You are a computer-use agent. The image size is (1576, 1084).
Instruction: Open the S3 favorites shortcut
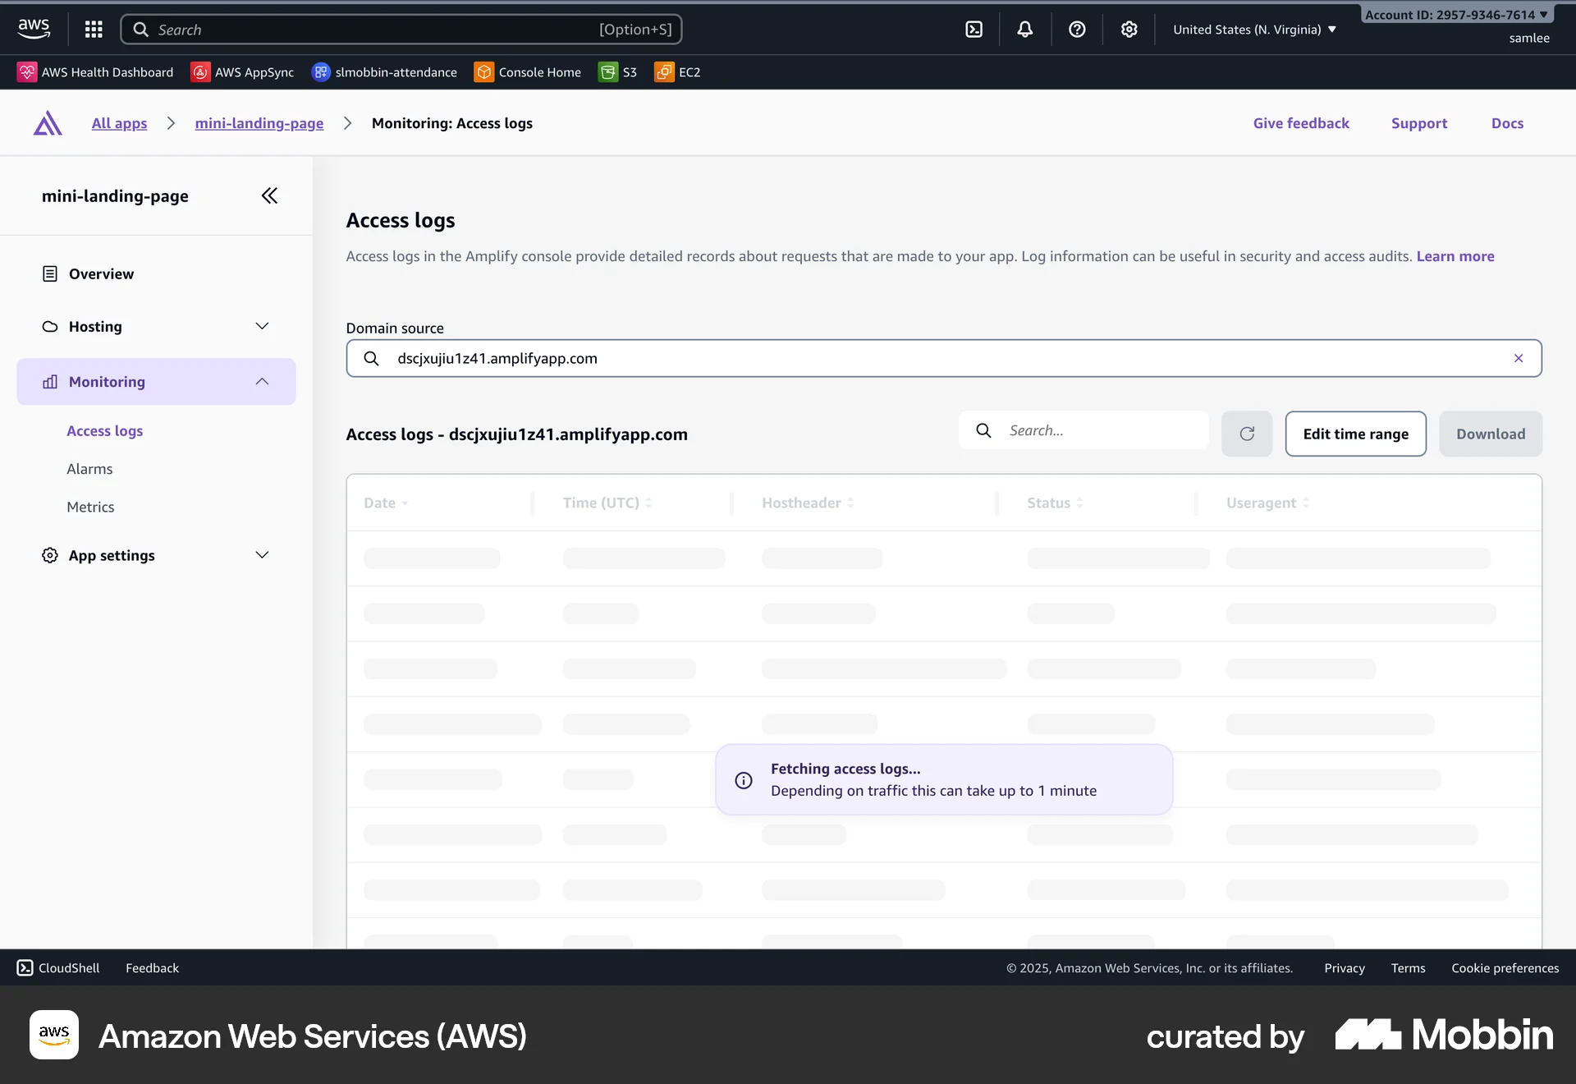pos(617,71)
